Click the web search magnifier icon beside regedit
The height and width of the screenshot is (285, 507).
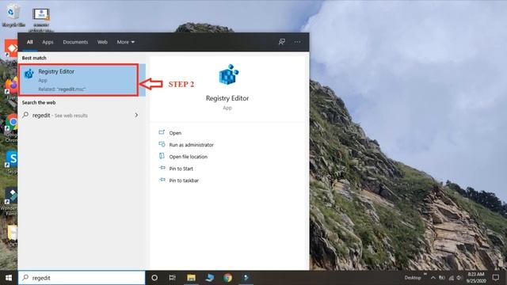[25, 115]
